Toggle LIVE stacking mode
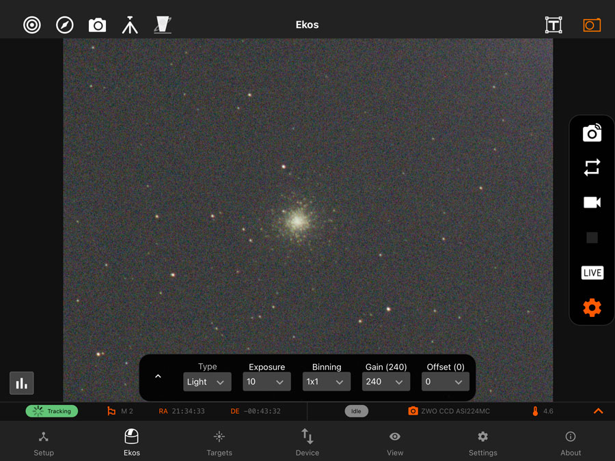Image resolution: width=615 pixels, height=461 pixels. coord(592,273)
